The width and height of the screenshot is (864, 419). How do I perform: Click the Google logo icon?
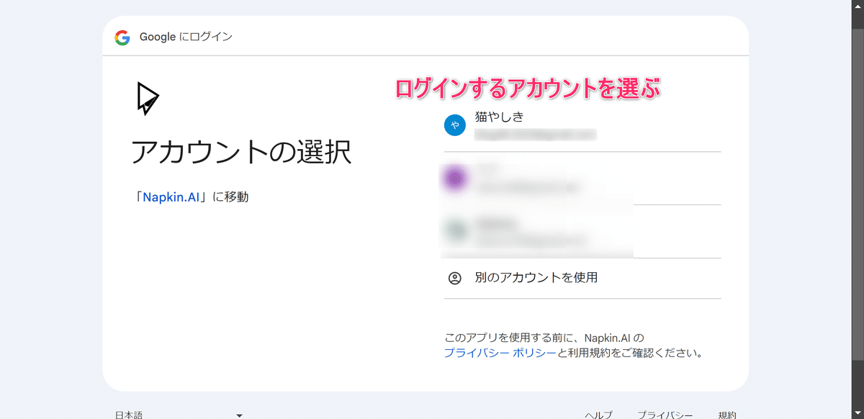click(x=122, y=37)
